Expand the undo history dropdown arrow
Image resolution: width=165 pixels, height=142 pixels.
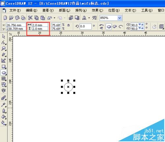tap(54, 18)
